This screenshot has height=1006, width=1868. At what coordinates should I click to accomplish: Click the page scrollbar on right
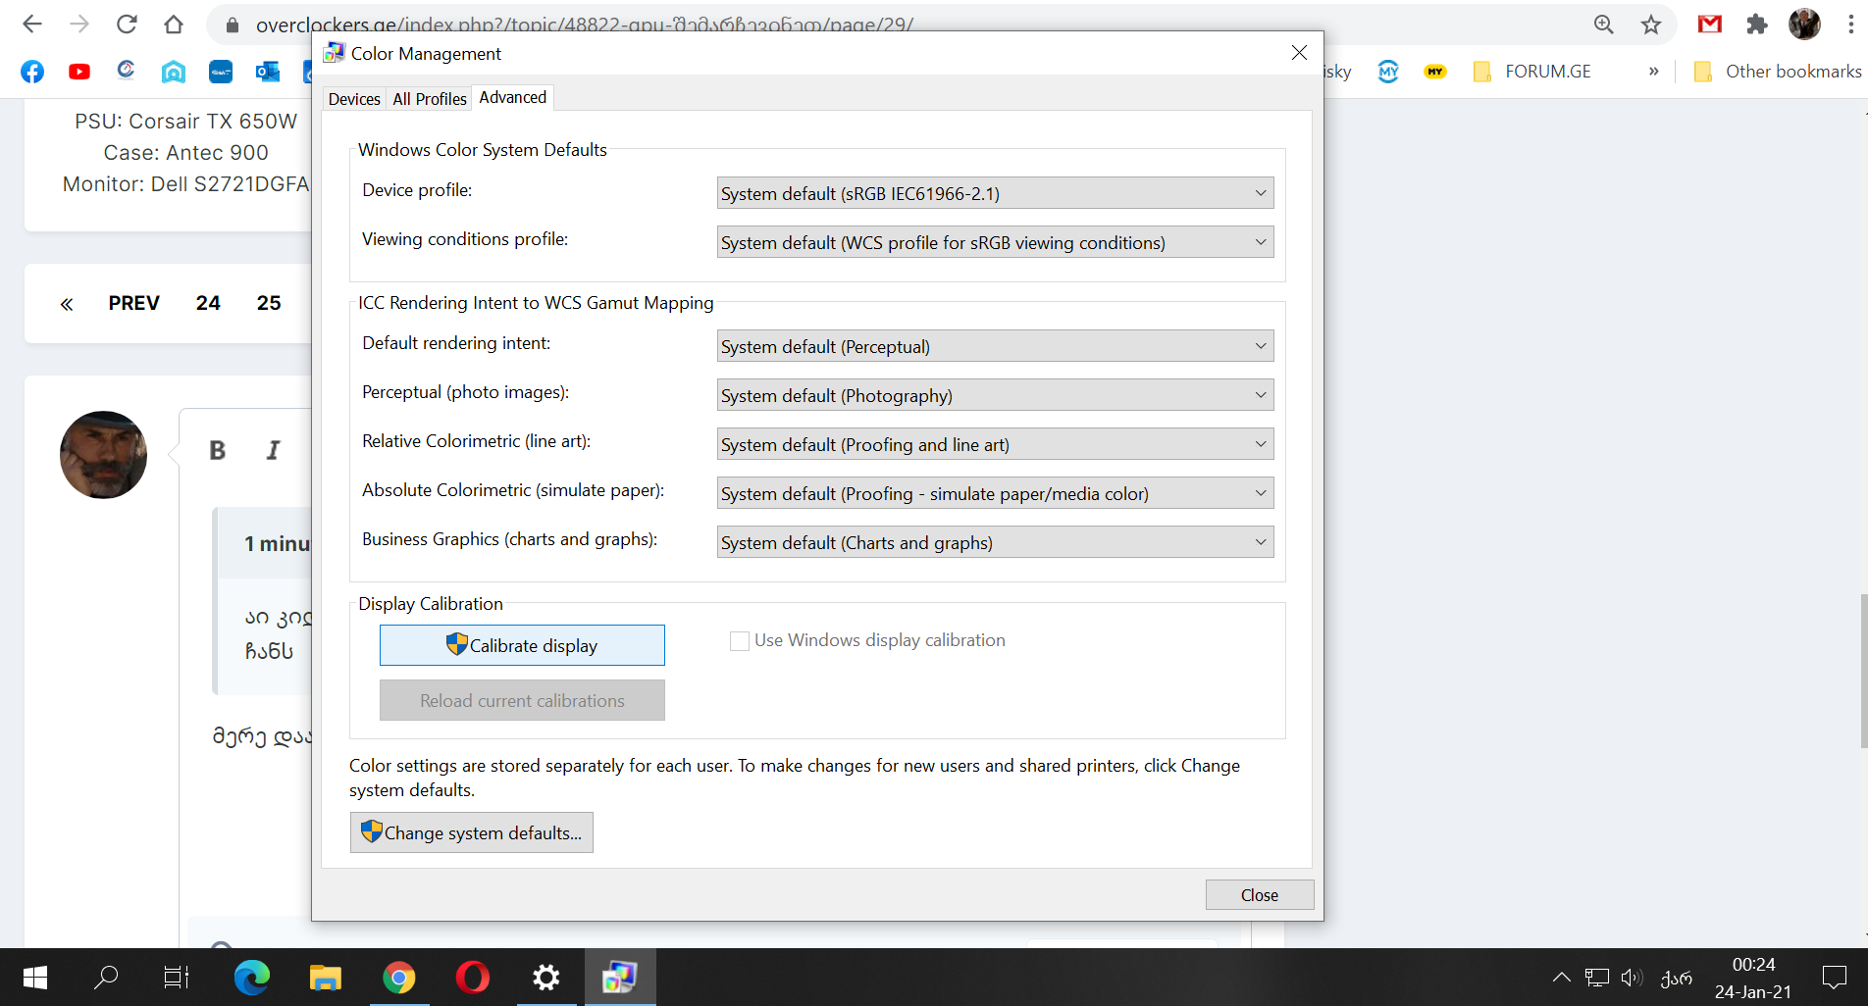(1863, 671)
